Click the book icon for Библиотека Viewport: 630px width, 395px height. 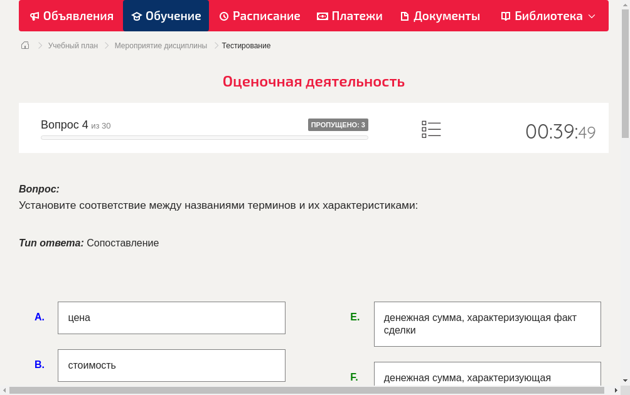(x=505, y=16)
